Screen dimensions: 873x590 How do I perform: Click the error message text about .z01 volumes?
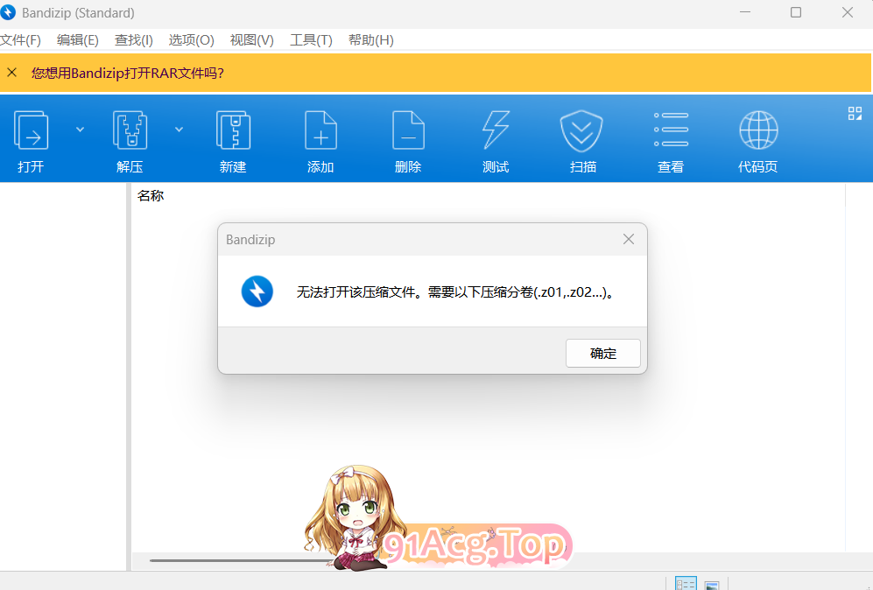pos(456,291)
